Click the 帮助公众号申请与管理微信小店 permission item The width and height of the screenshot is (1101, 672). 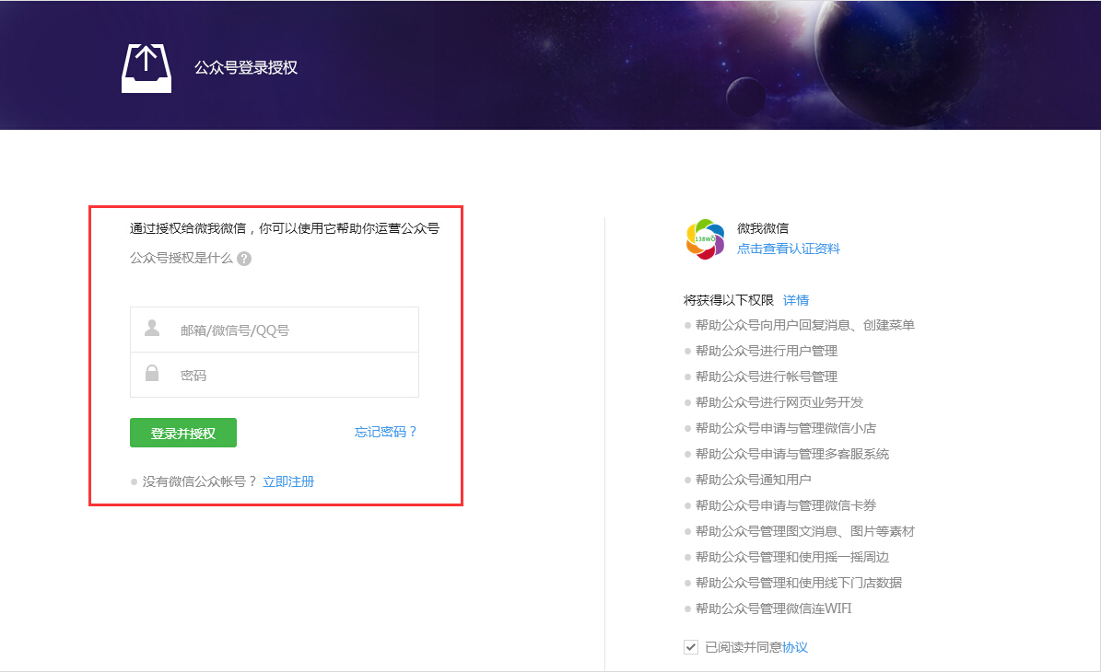tap(785, 428)
